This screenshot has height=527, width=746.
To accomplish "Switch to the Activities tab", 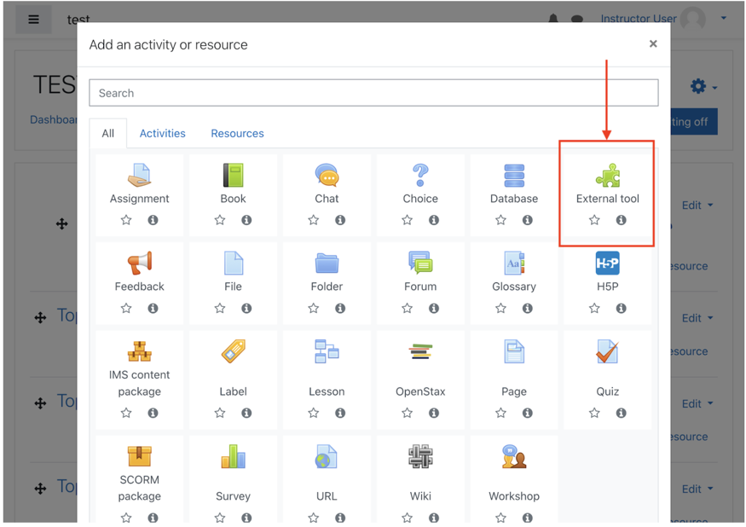I will 162,133.
